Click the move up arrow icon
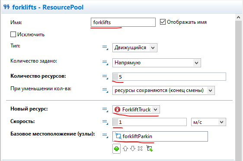 tap(125, 148)
